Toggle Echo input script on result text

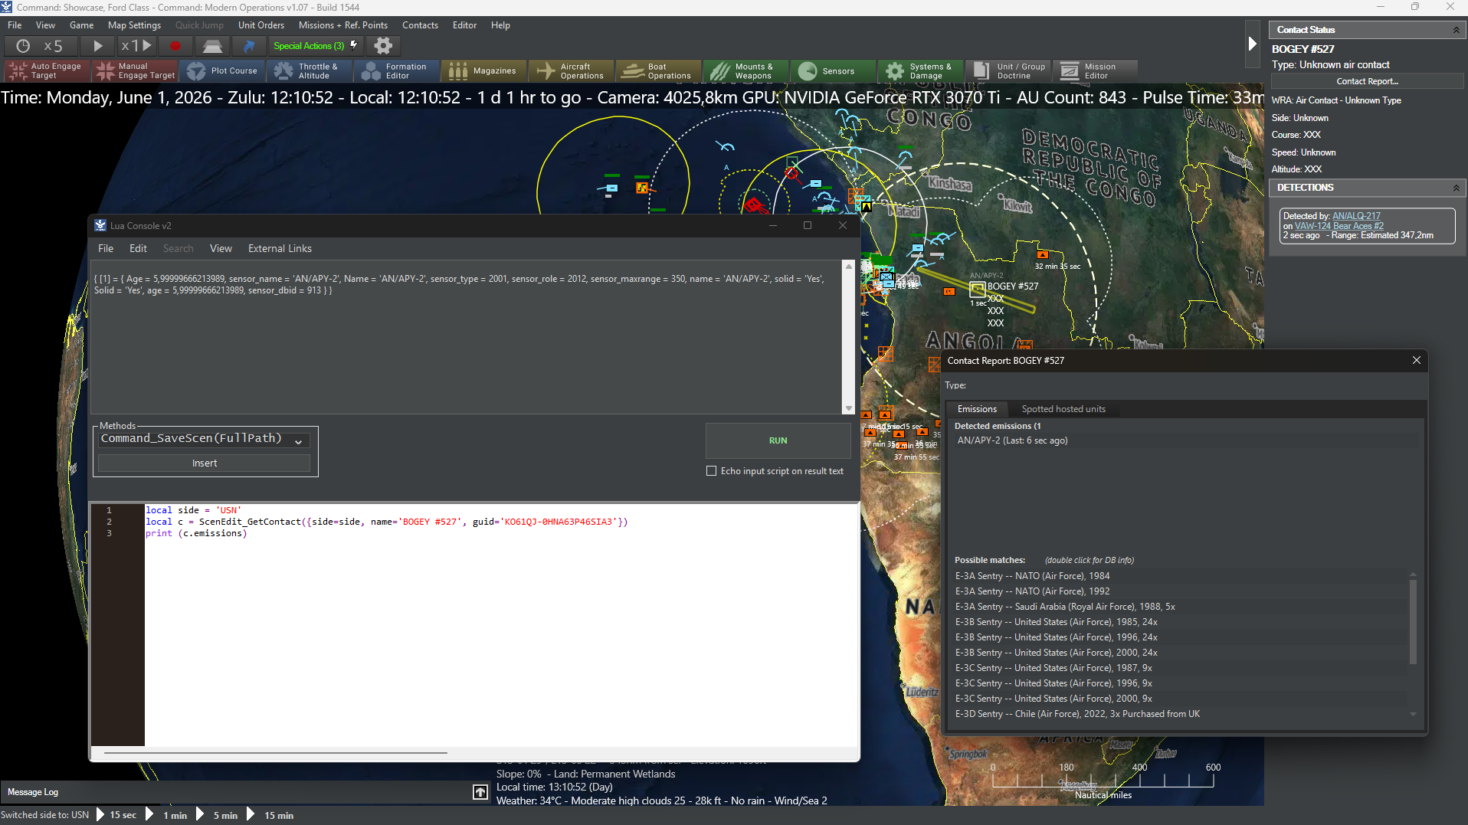coord(711,471)
